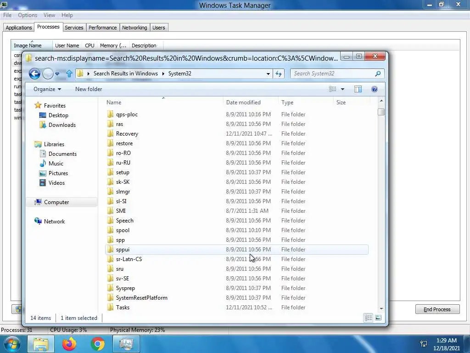Image resolution: width=470 pixels, height=353 pixels.
Task: Open Task Manager View menu
Action: click(x=49, y=15)
